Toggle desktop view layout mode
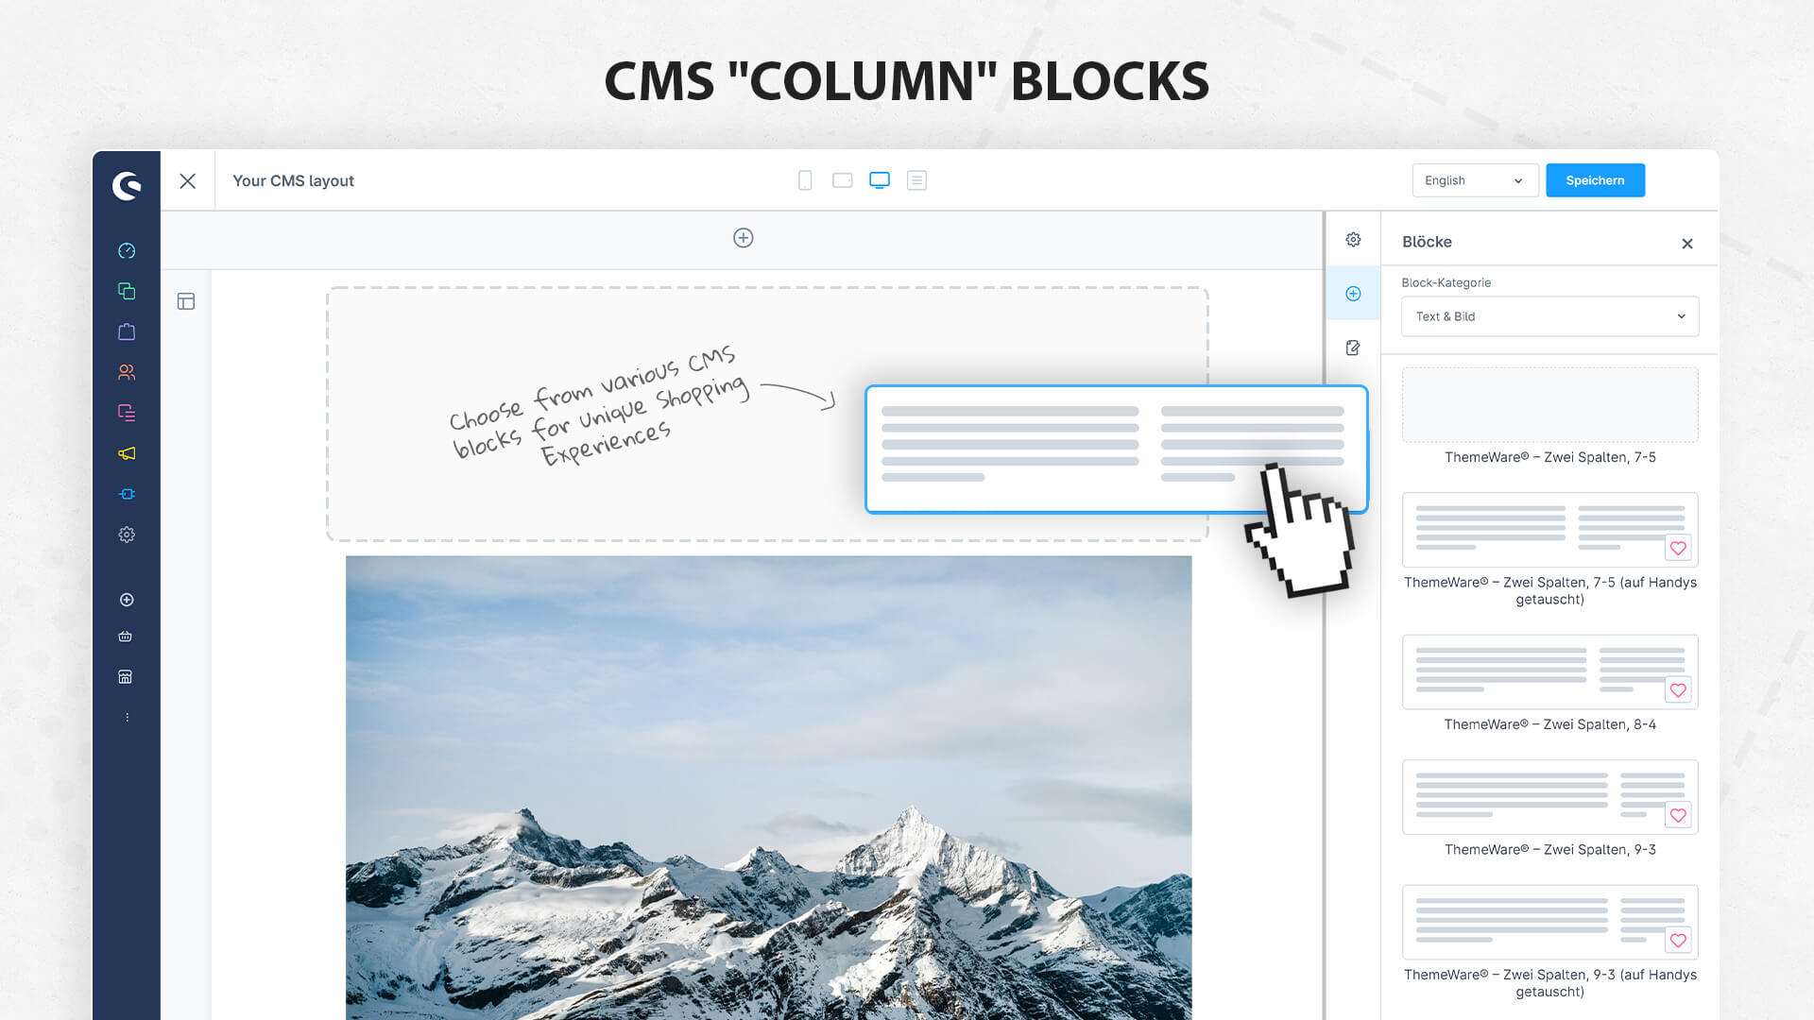This screenshot has height=1020, width=1814. click(879, 179)
